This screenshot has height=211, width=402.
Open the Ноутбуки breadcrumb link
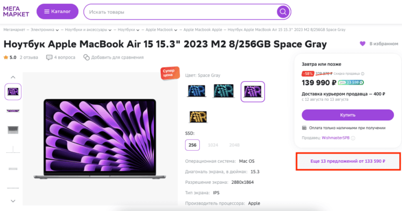[126, 30]
